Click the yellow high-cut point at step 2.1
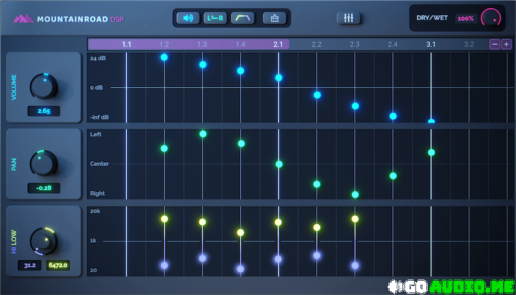The width and height of the screenshot is (516, 295). (x=278, y=222)
